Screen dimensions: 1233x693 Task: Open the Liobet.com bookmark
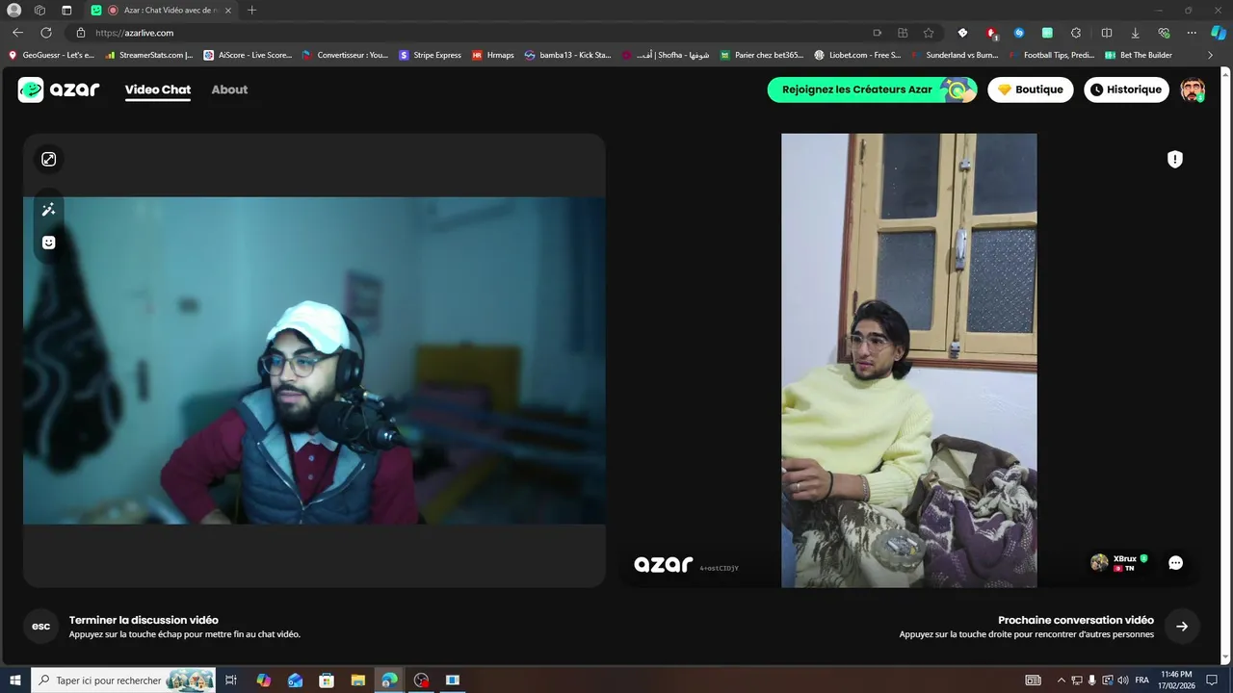(x=857, y=55)
